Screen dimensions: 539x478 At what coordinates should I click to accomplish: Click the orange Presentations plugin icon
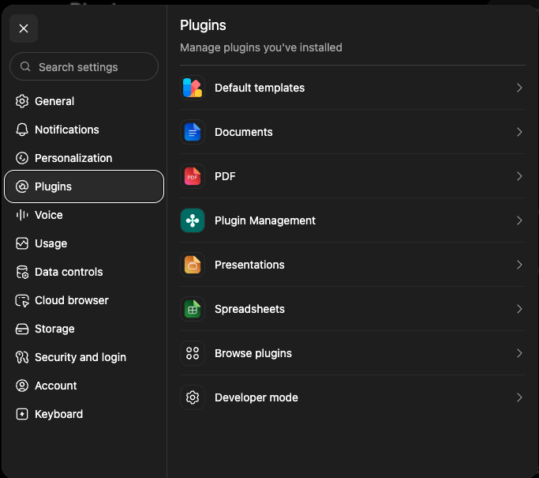click(193, 265)
